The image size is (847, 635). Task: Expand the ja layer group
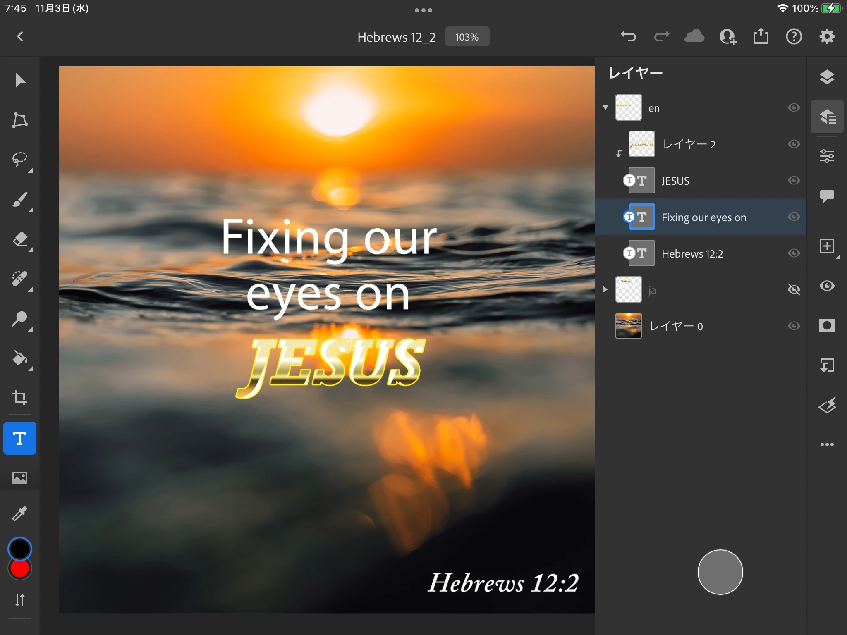605,289
